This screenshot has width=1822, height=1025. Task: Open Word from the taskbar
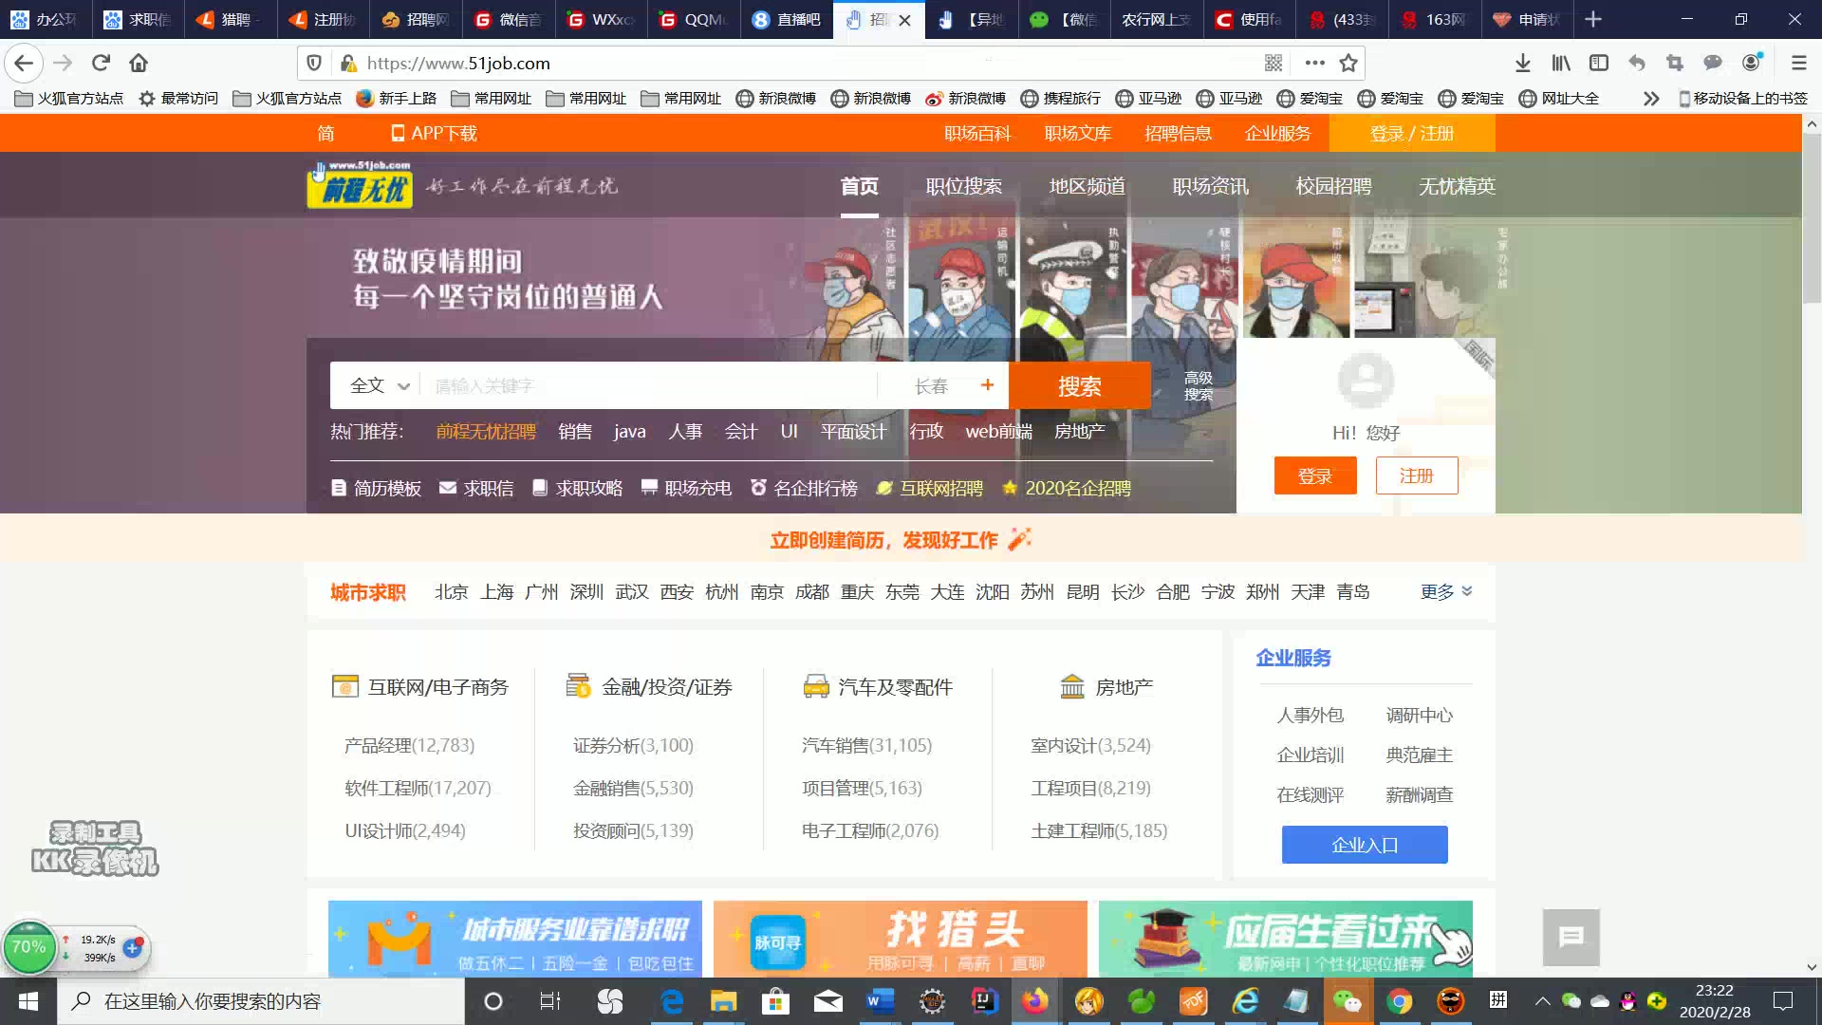(x=880, y=1001)
